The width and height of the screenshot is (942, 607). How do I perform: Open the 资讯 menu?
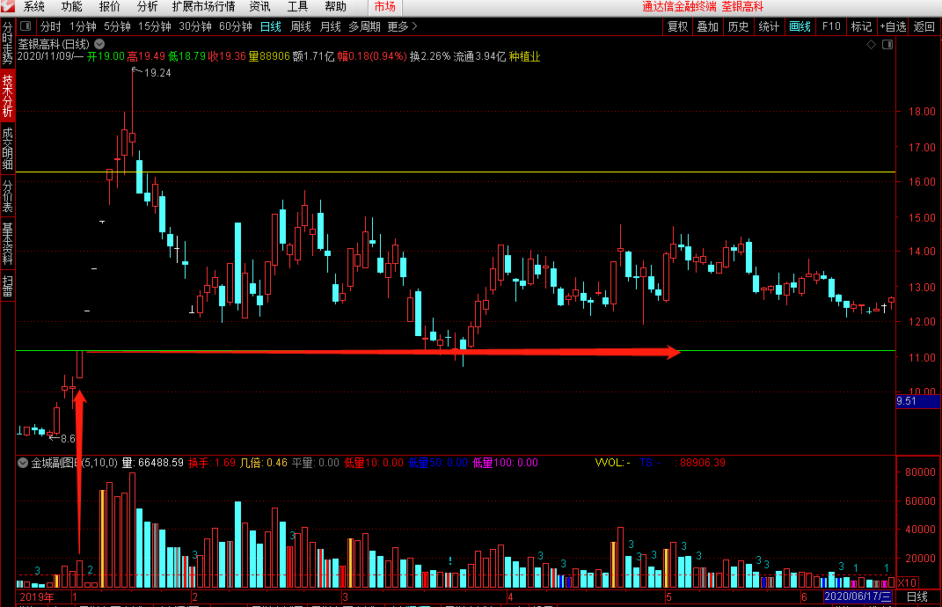click(259, 7)
